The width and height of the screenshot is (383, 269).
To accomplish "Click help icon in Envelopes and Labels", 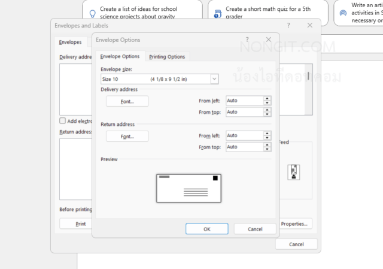I will pos(288,25).
